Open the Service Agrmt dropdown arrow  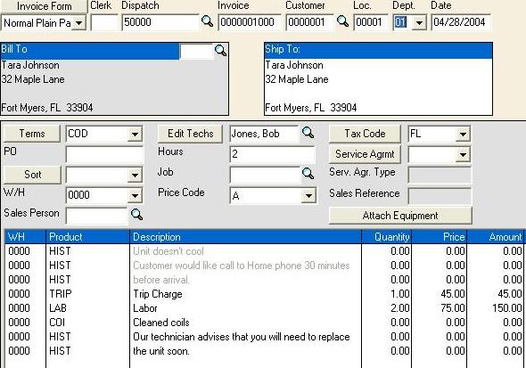(463, 155)
